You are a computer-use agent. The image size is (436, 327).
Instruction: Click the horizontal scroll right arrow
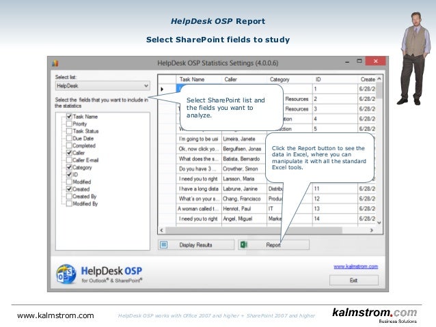pos(372,230)
